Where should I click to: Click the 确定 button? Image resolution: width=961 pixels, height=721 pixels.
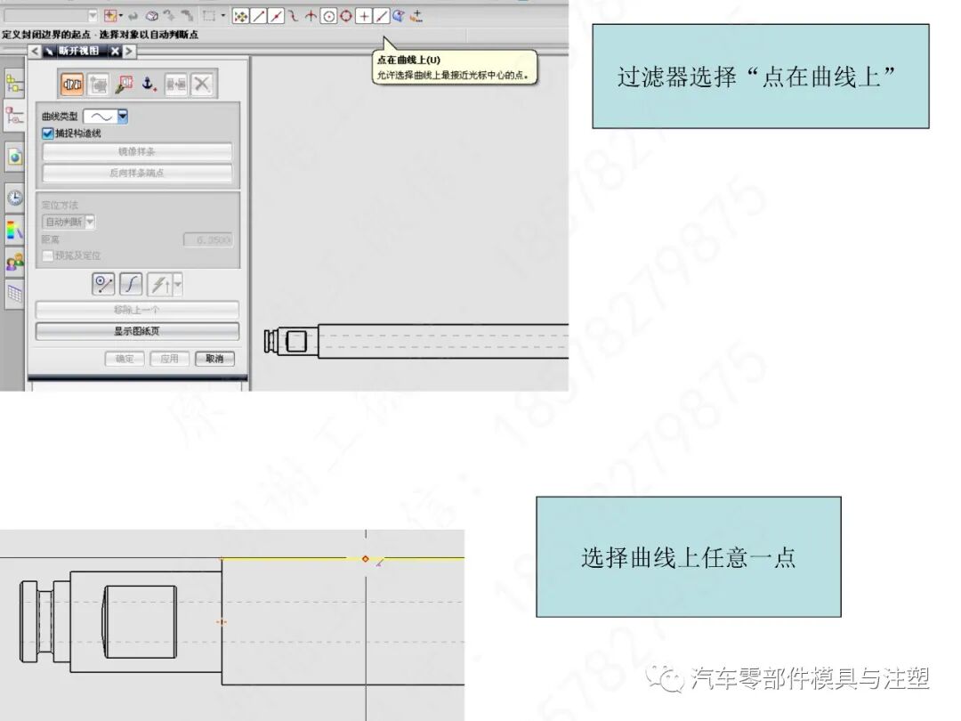(x=125, y=359)
